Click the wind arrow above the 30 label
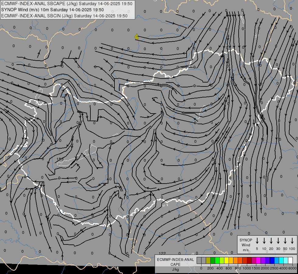This screenshot has height=274, width=298. coord(278,241)
